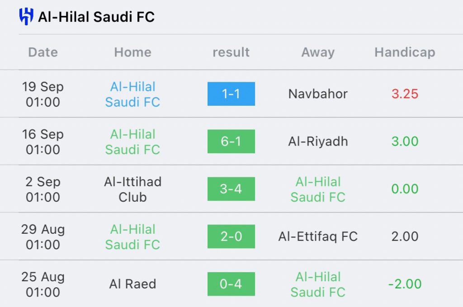Open the Navbahor team link
The image size is (463, 307).
318,94
